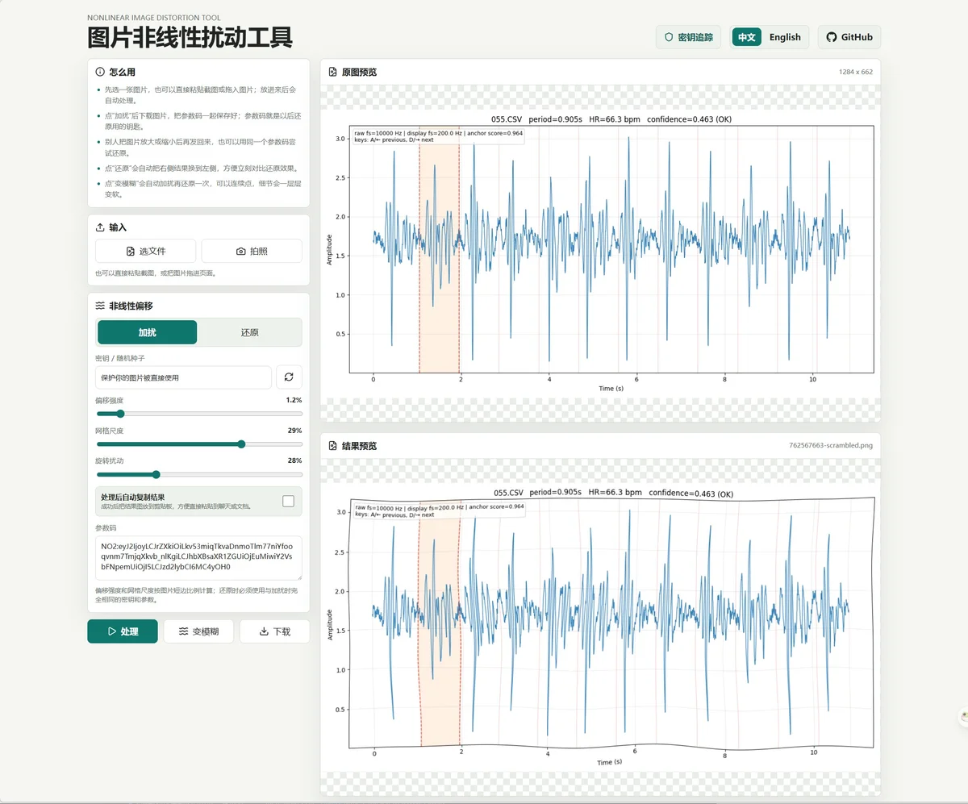Image resolution: width=968 pixels, height=804 pixels.
Task: Select the 加扰 mode
Action: (147, 332)
